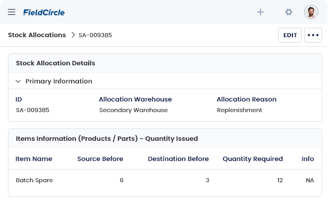Click the plus add-new icon
This screenshot has width=328, height=203.
261,12
